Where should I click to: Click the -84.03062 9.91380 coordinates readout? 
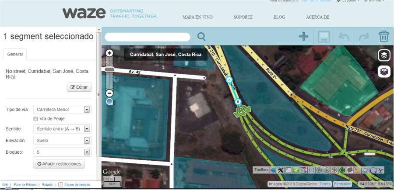[375, 184]
